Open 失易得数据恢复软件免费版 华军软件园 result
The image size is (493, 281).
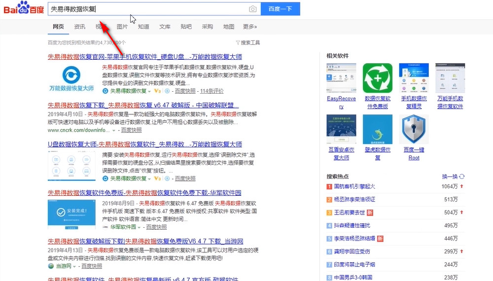click(144, 193)
